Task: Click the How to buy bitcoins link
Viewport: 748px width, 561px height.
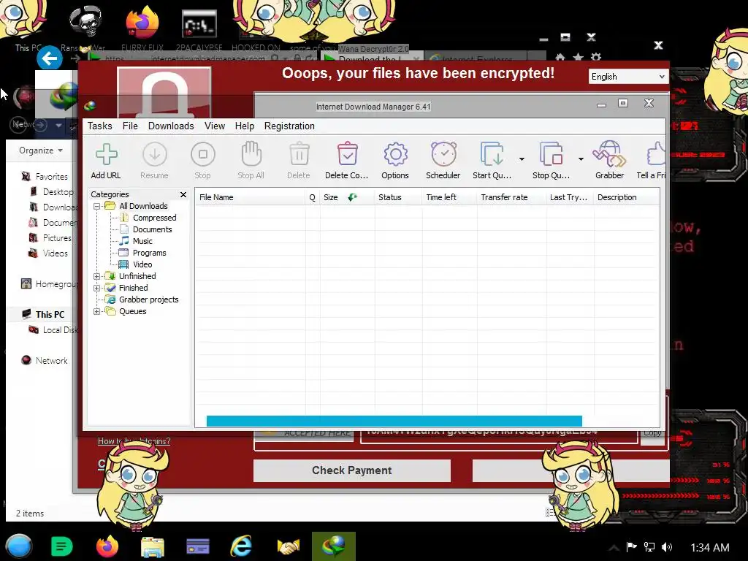Action: [x=134, y=441]
